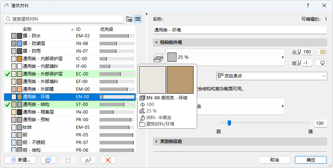Image resolution: width=333 pixels, height=168 pixels.
Task: Click checkmark beside 通用类 - 结构
Action: [7, 105]
